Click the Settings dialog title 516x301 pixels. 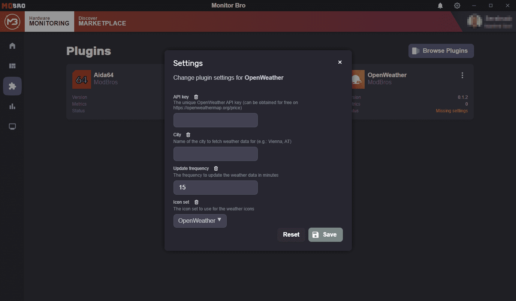click(188, 63)
